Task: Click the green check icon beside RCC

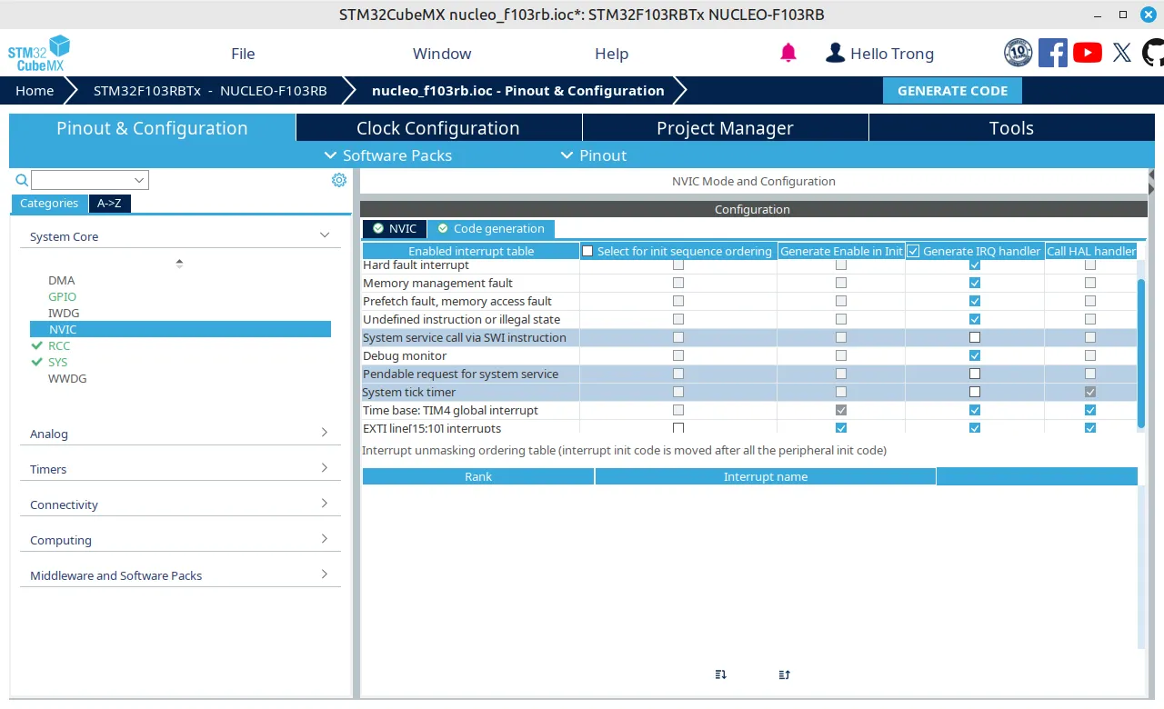Action: (37, 345)
